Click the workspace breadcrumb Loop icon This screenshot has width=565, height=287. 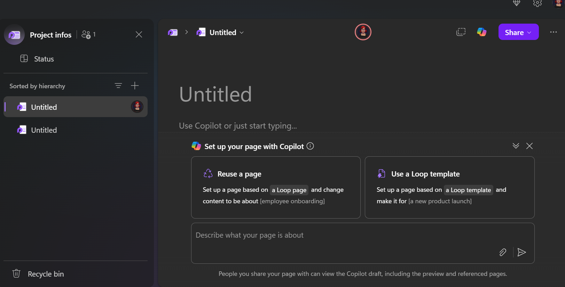coord(173,32)
